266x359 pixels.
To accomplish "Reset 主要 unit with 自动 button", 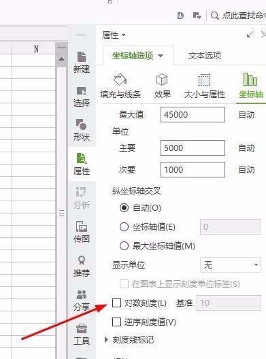I will pyautogui.click(x=246, y=148).
